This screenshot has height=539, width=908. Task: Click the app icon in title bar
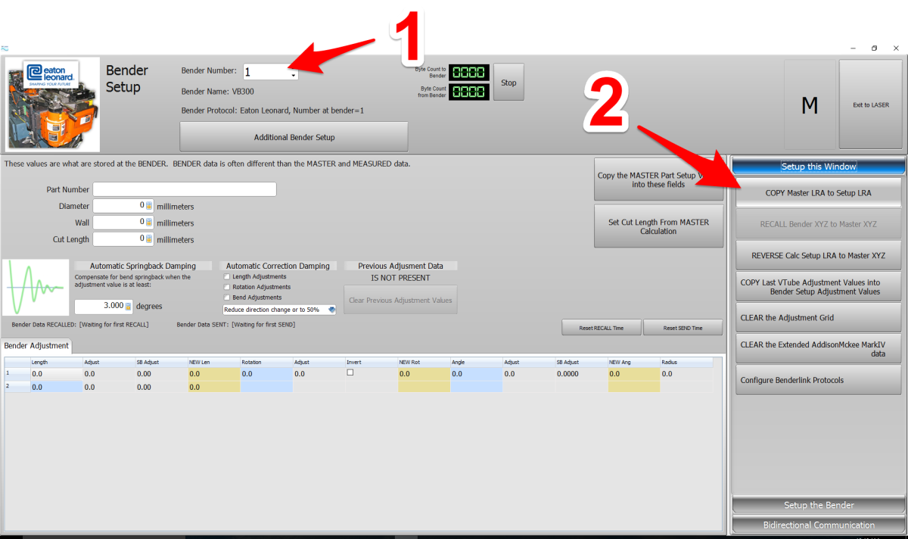pos(5,48)
